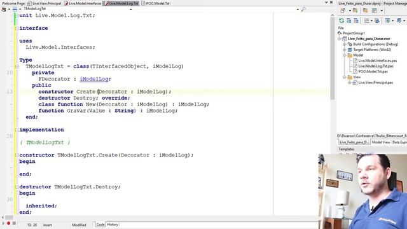Viewport: 407px width, 229px height.
Task: Select the Live.Model.Log.Txt editor tab
Action: coord(121,3)
